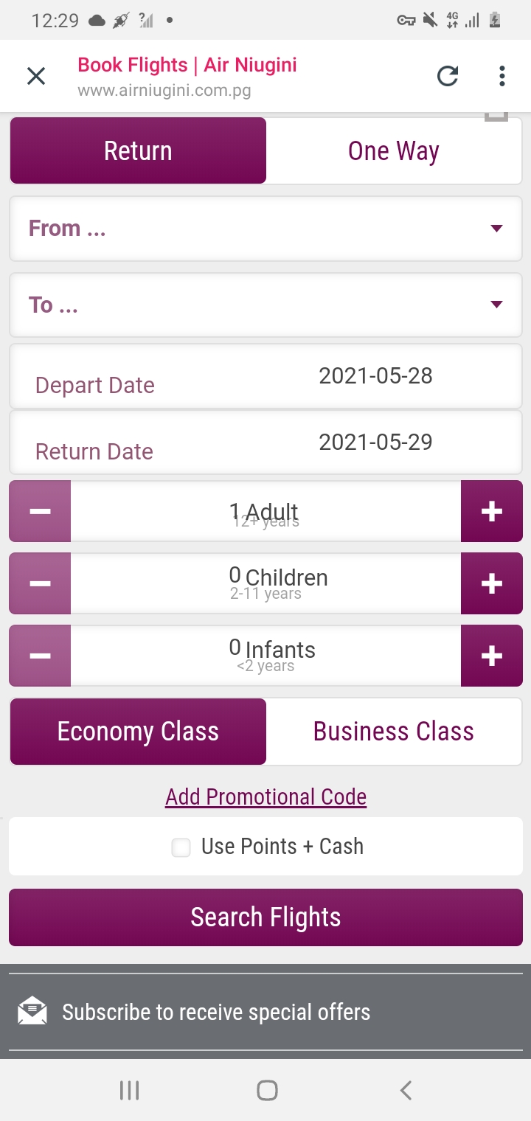Expand the From origin dropdown
This screenshot has width=531, height=1121.
pos(265,229)
